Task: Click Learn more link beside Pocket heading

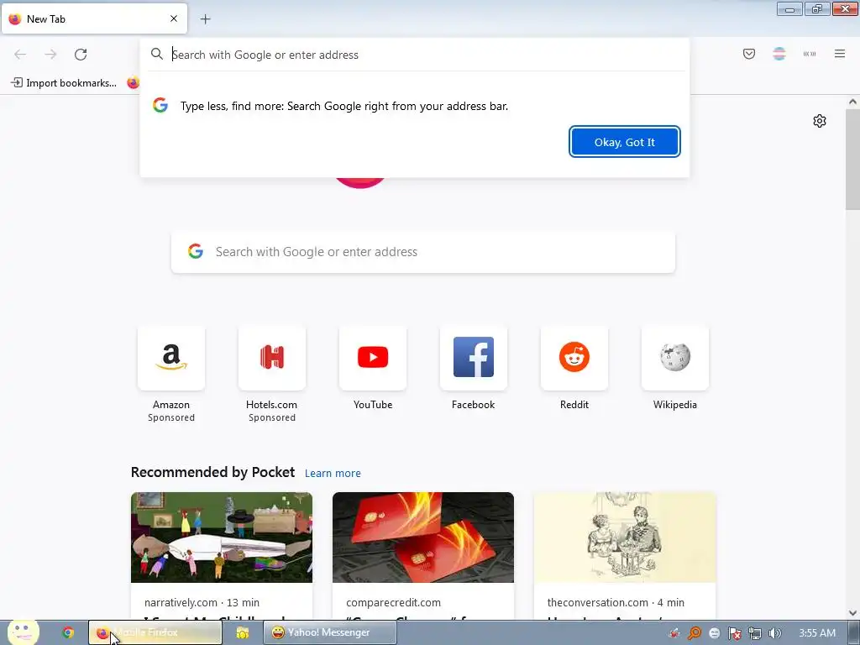Action: pyautogui.click(x=333, y=473)
